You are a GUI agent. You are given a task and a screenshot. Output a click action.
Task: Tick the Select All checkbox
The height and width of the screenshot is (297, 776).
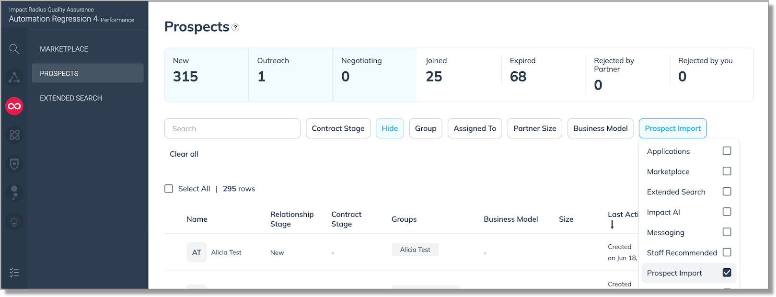169,189
